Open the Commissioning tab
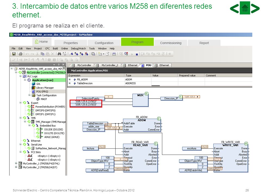Image resolution: width=261 pixels, height=196 pixels. point(171,43)
